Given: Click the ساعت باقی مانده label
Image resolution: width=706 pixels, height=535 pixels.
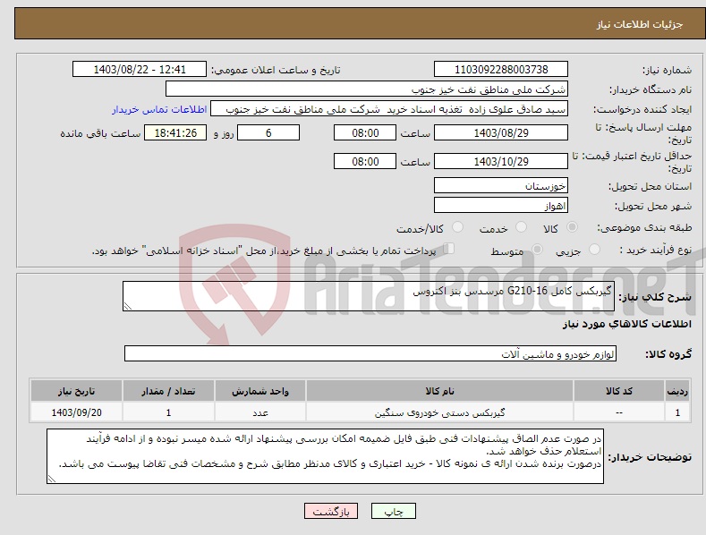Looking at the screenshot, I should pyautogui.click(x=100, y=133).
